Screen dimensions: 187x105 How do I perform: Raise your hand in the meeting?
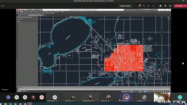[148, 6]
